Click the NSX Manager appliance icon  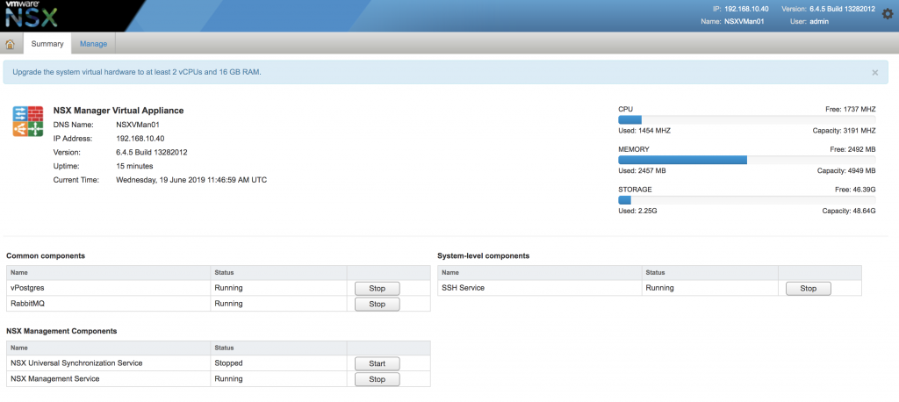(28, 121)
